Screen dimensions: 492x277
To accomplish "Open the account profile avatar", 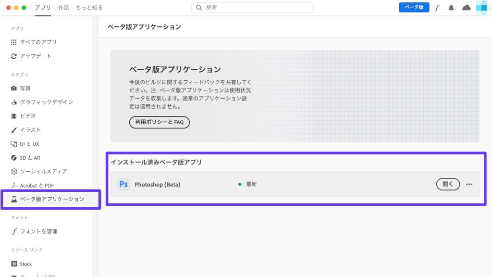I will (x=481, y=8).
